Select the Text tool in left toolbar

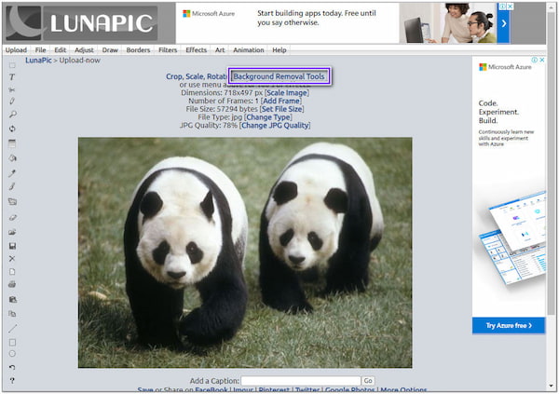point(12,76)
